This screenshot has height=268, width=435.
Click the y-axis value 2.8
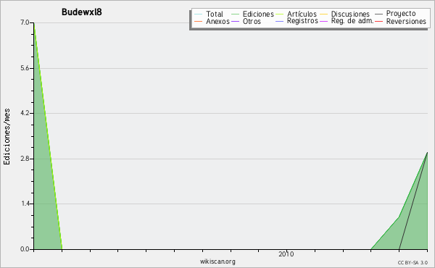point(25,159)
